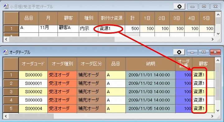
Task: Click the 100 cell under 2日
Action: tap(162, 29)
